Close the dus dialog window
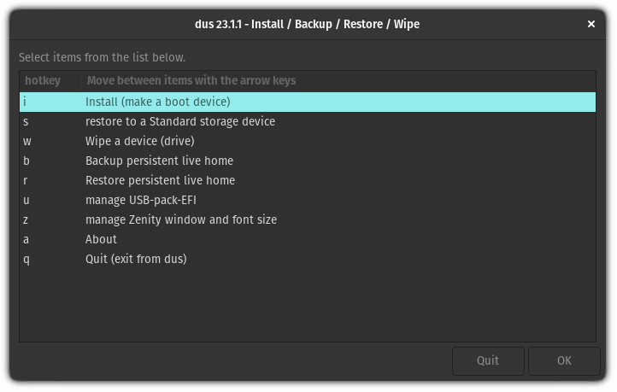617x392 pixels. pos(591,24)
